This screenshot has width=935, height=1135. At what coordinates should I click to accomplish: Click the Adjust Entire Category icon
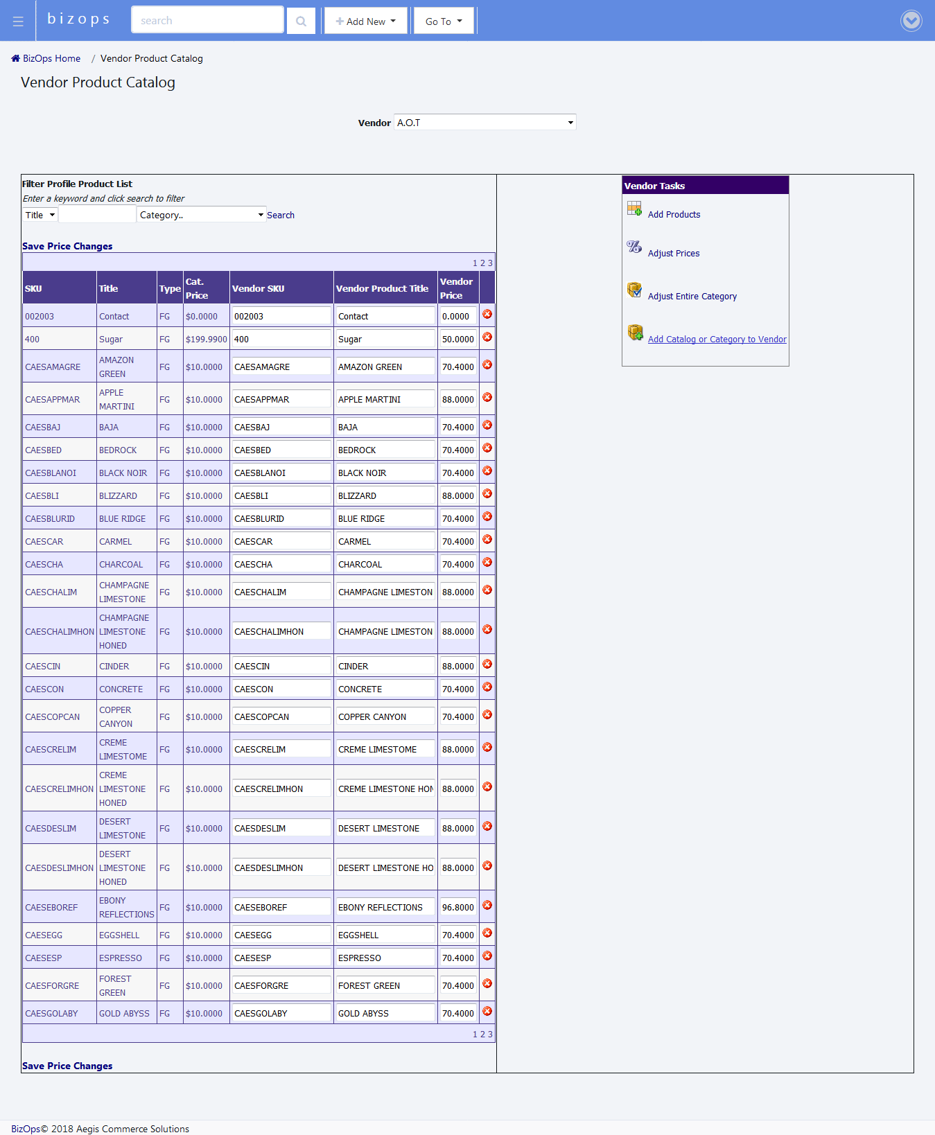coord(634,290)
